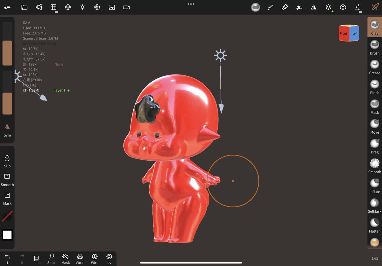Toggle Wire wireframe display
The image size is (382, 266).
(x=95, y=259)
